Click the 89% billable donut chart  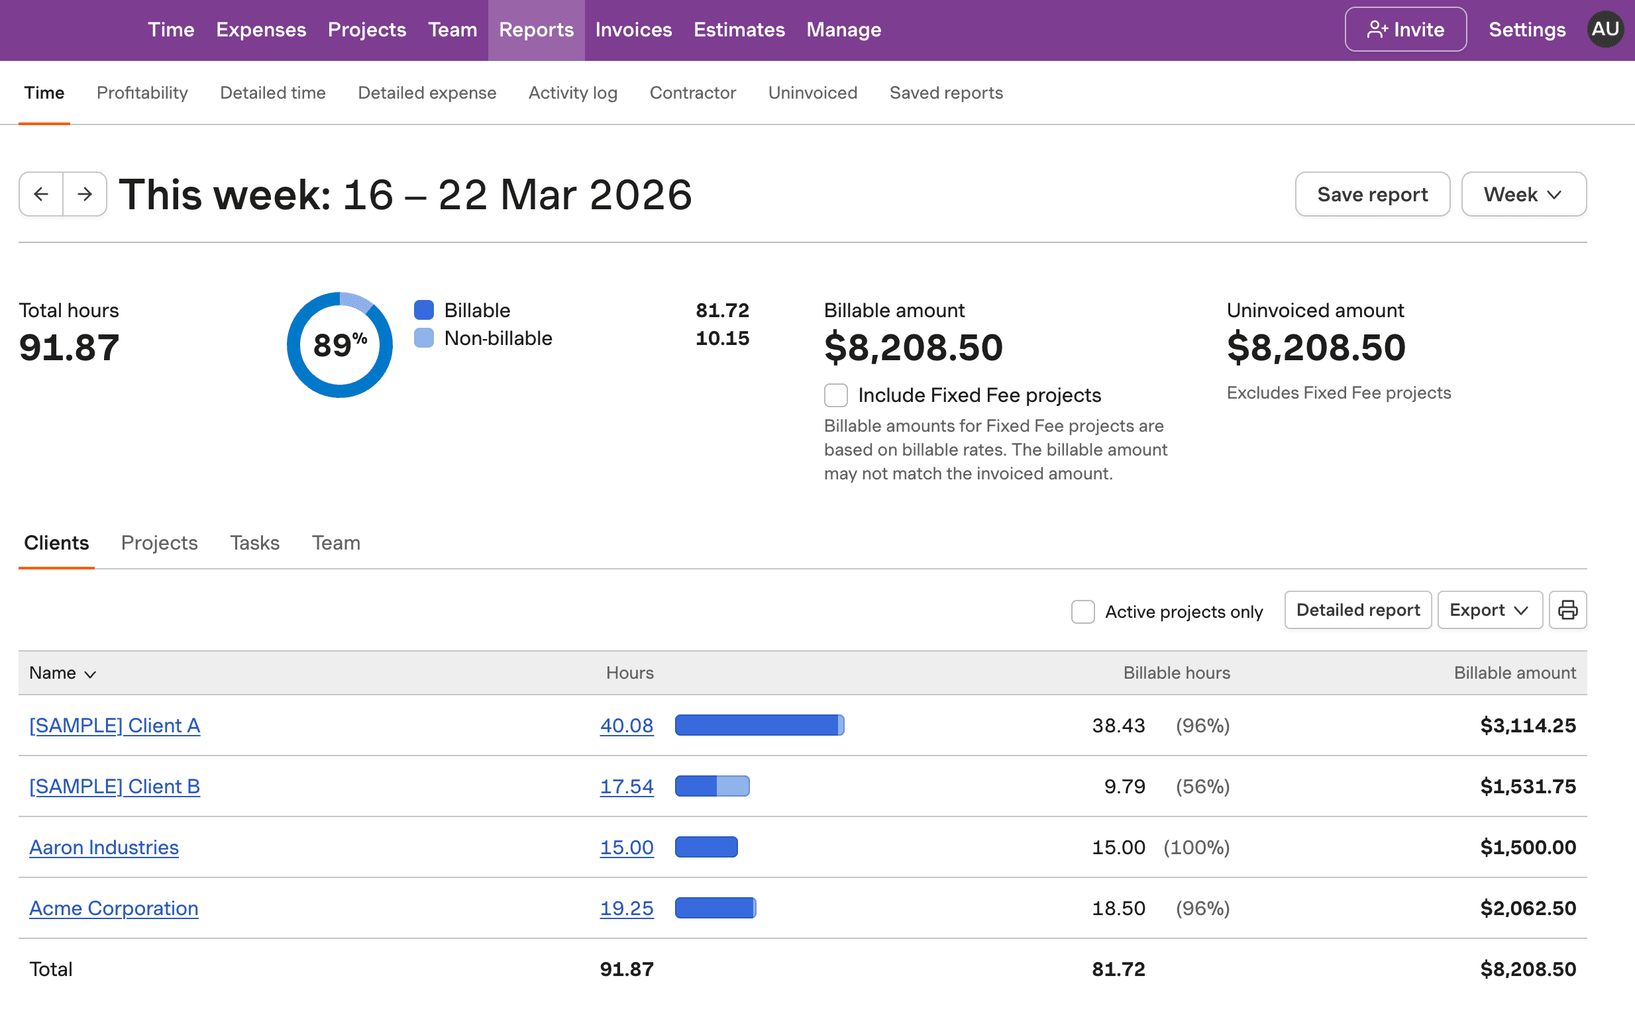[x=339, y=344]
